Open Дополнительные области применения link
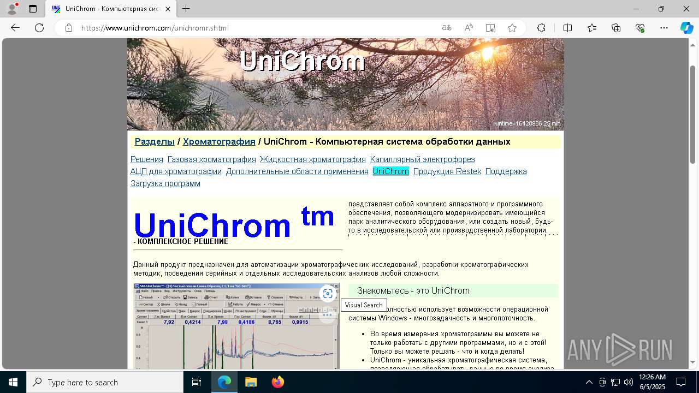This screenshot has height=393, width=699. 297,171
